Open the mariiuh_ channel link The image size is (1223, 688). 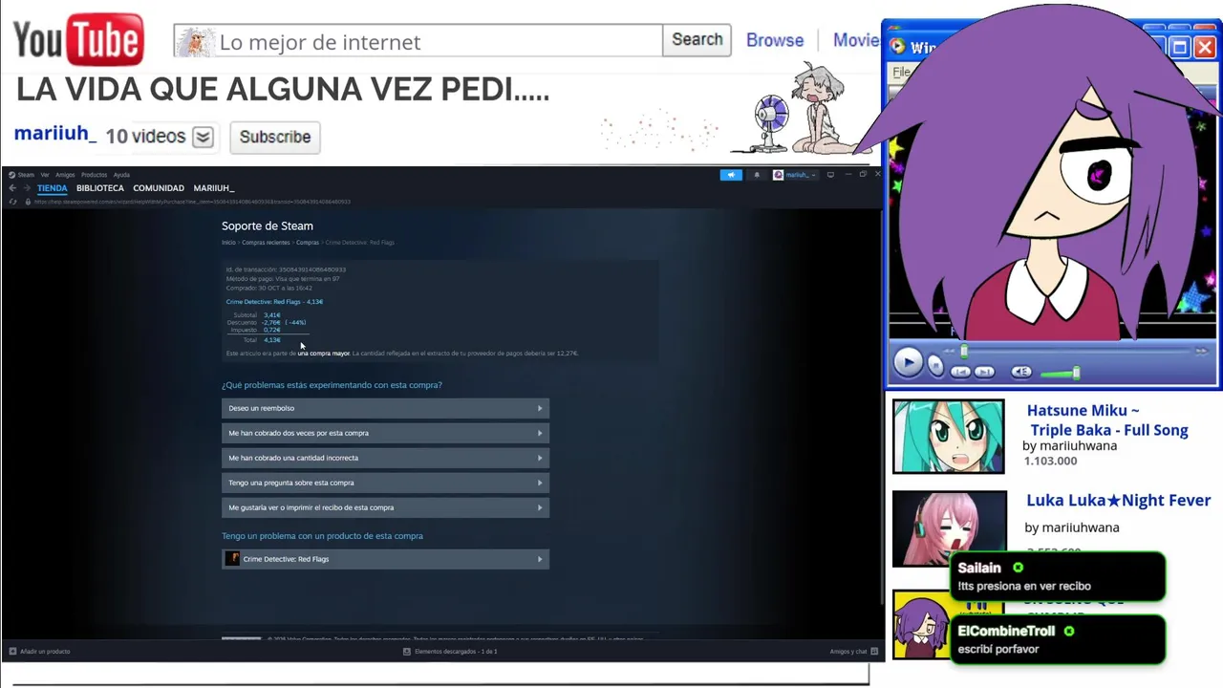click(55, 134)
